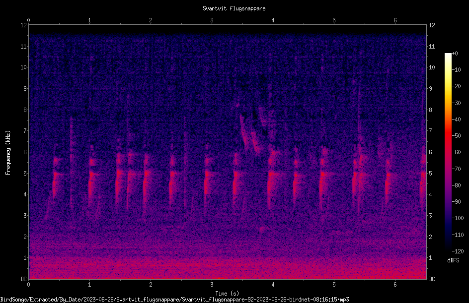Click "11" on the right frequency axis

pos(432,46)
